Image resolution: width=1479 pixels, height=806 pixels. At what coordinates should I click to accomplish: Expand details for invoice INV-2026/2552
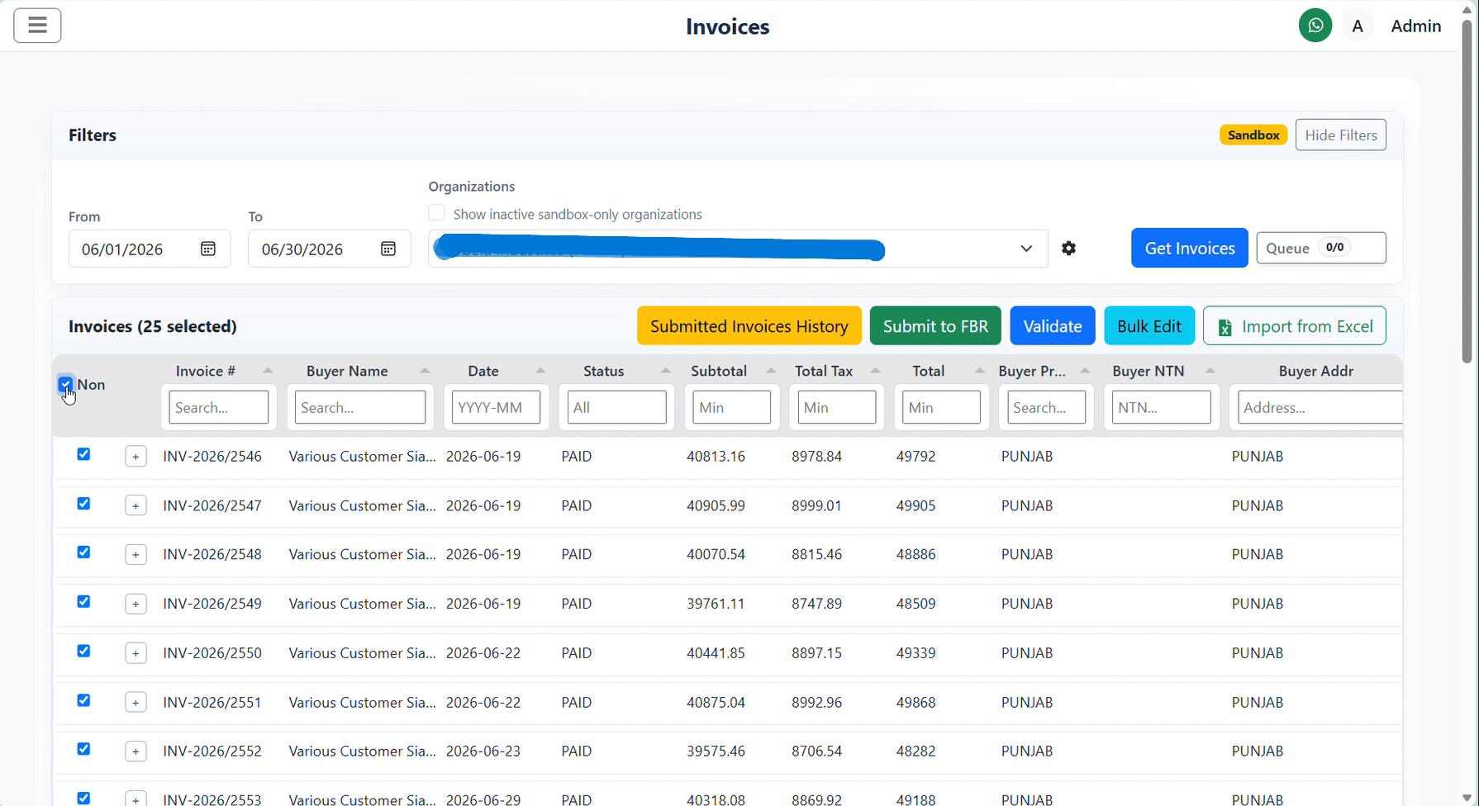[136, 751]
